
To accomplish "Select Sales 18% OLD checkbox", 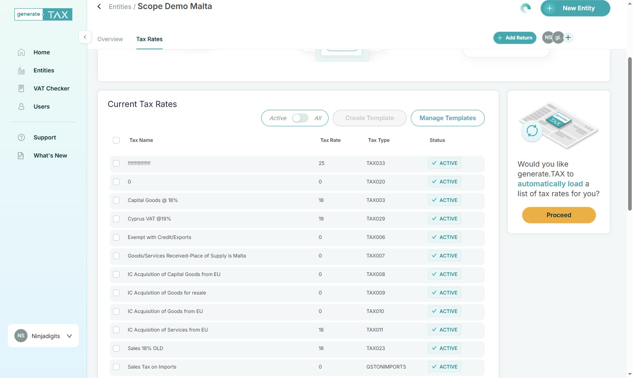I will pos(116,348).
